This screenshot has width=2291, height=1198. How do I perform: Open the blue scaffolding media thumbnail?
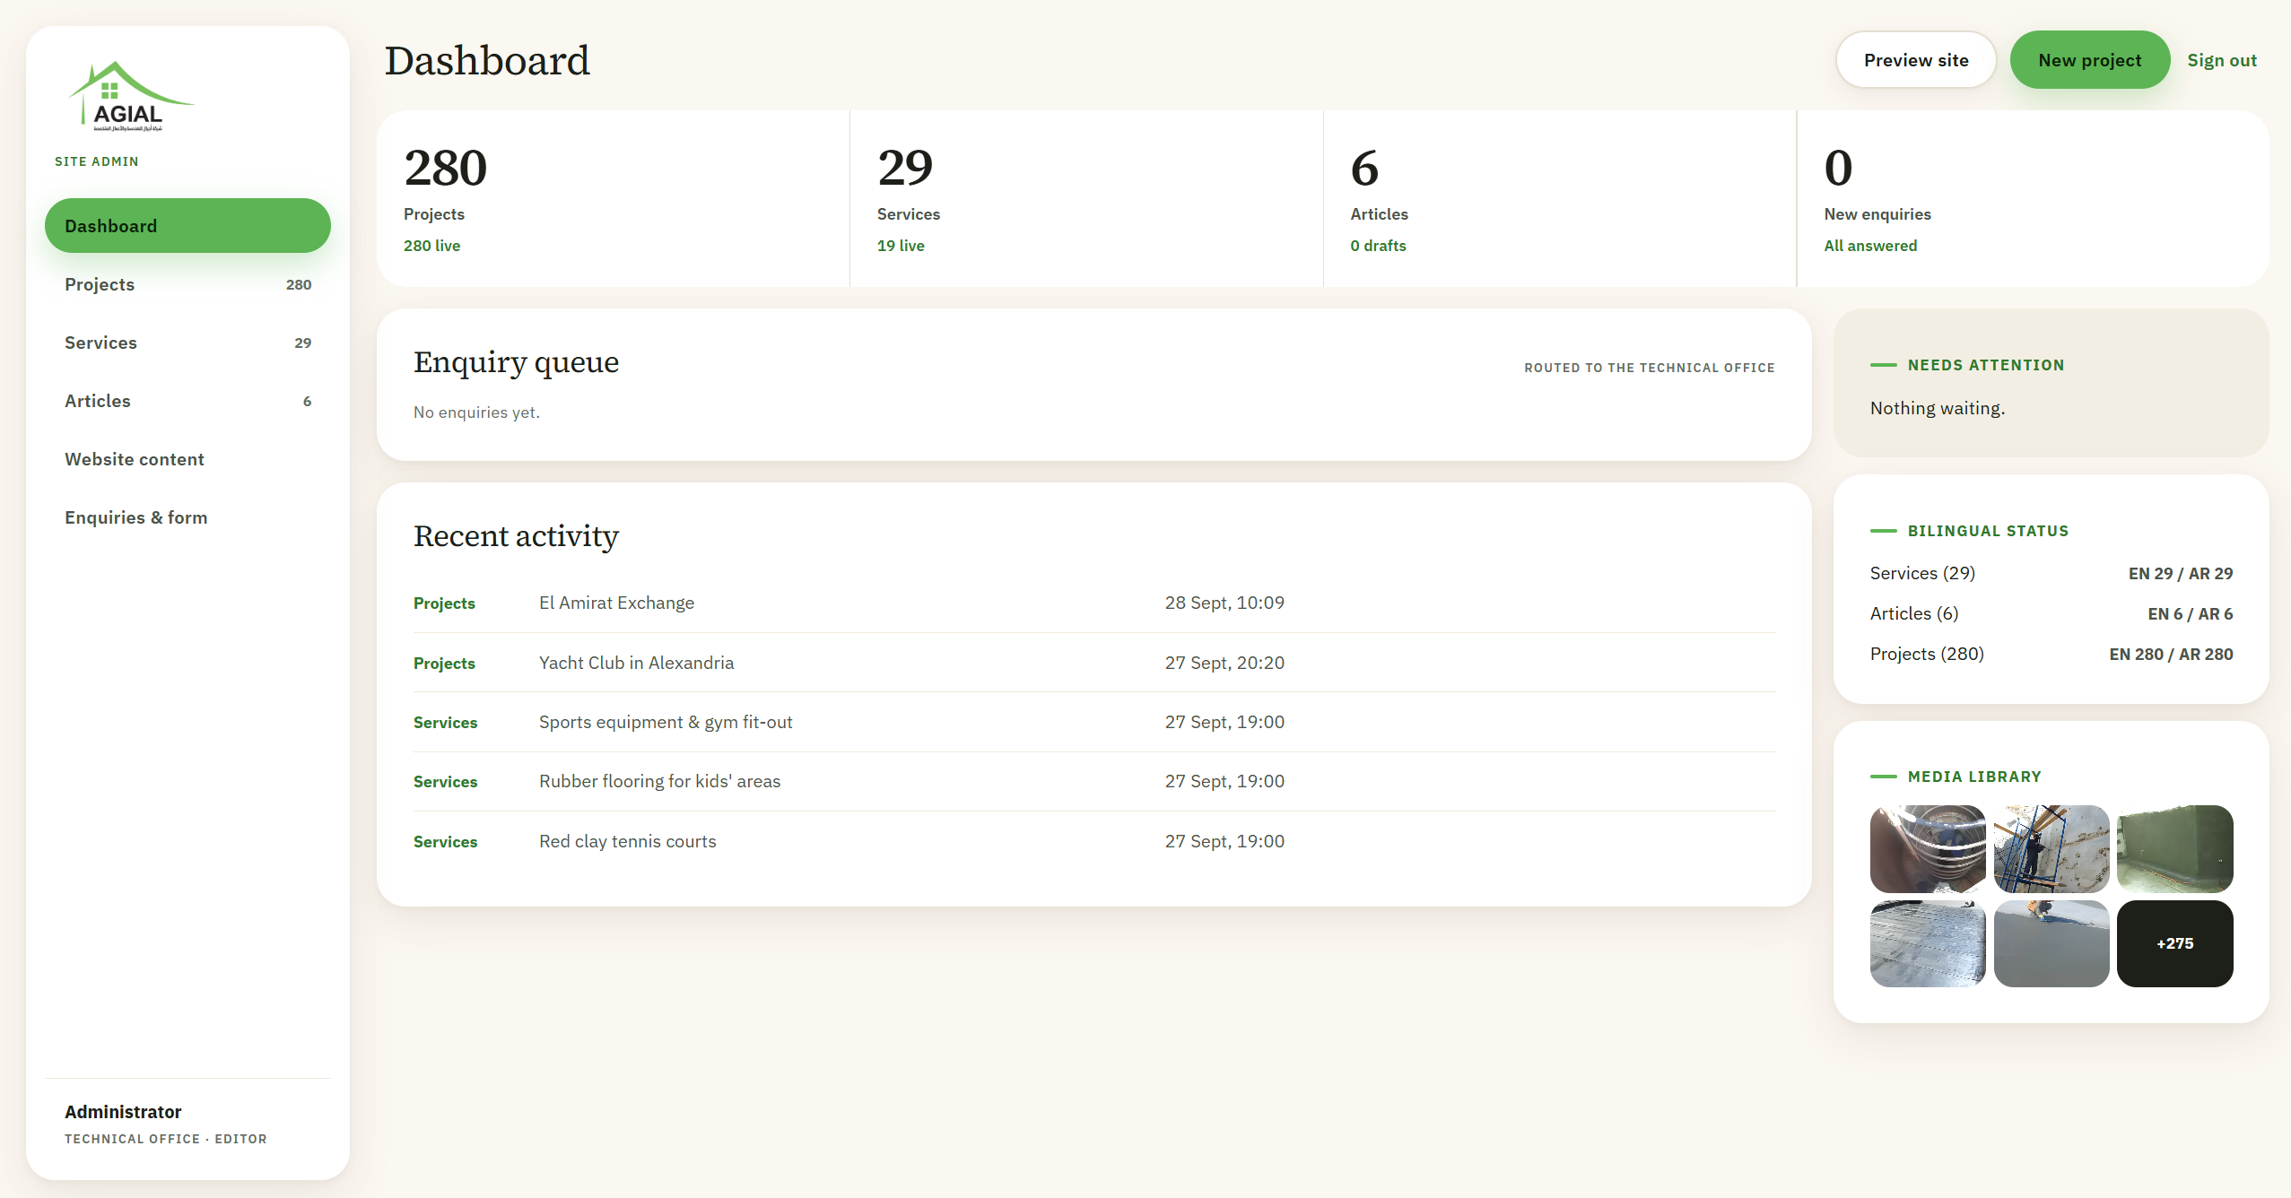tap(2051, 848)
